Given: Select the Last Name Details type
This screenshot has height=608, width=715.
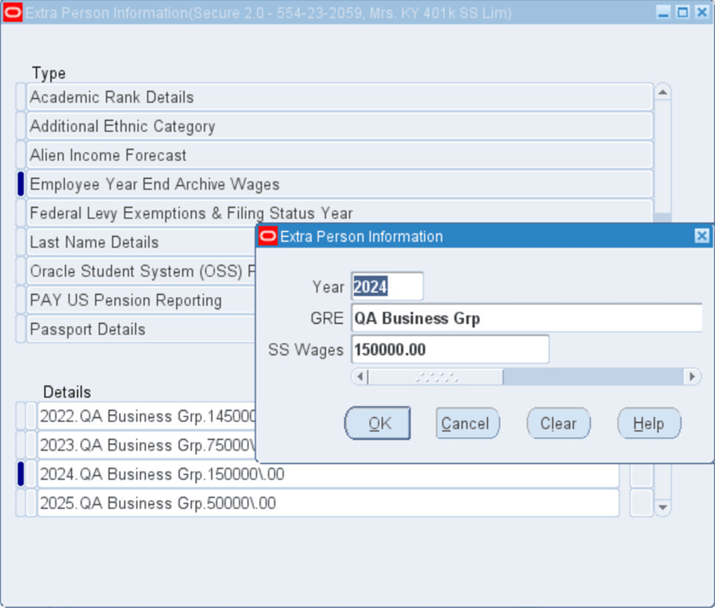Looking at the screenshot, I should [141, 242].
